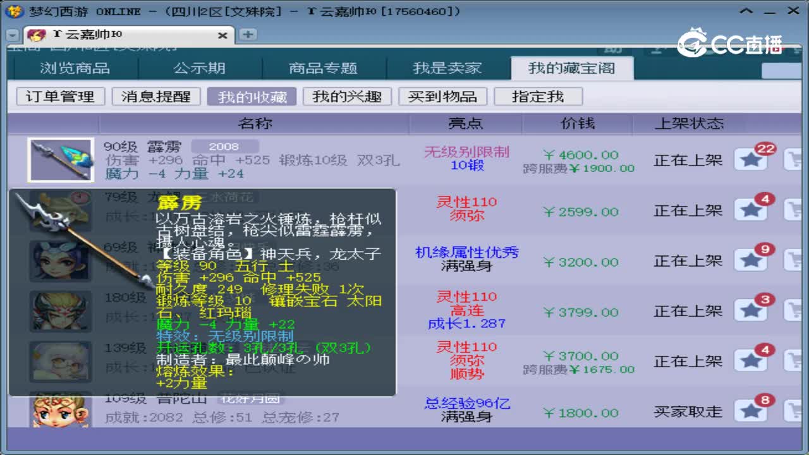
Task: Select the 云嘉帅 window tab
Action: click(130, 35)
